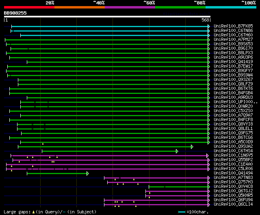This screenshot has width=260, height=215.
Task: Click the green ~80% legend segment
Action: [x=180, y=7]
